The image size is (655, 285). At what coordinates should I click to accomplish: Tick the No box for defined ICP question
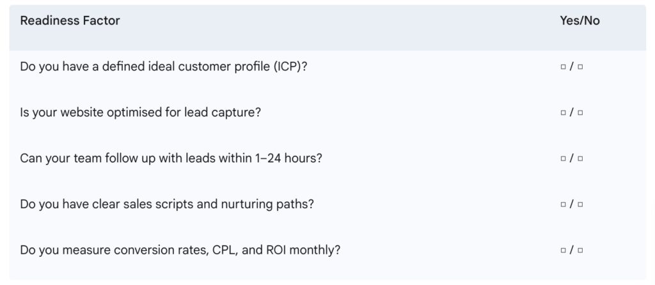[x=580, y=66]
